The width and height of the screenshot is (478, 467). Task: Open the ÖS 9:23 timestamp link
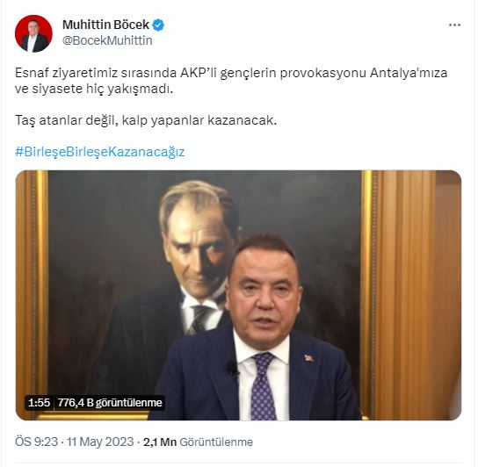point(36,442)
